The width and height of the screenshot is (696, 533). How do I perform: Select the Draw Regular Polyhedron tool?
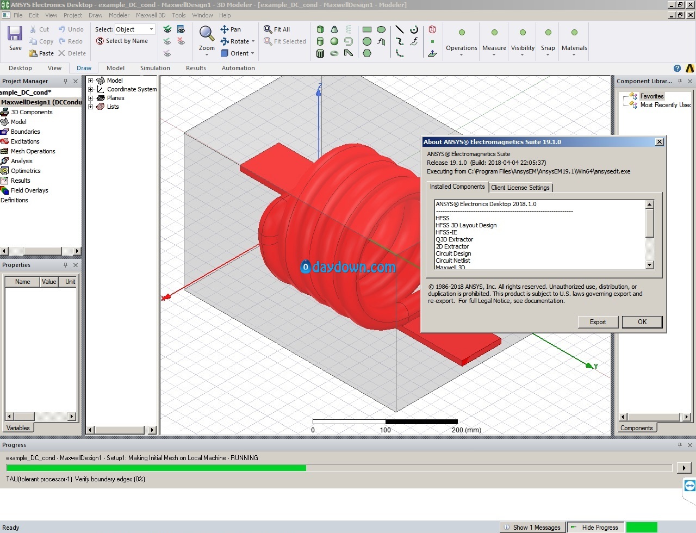pyautogui.click(x=320, y=53)
